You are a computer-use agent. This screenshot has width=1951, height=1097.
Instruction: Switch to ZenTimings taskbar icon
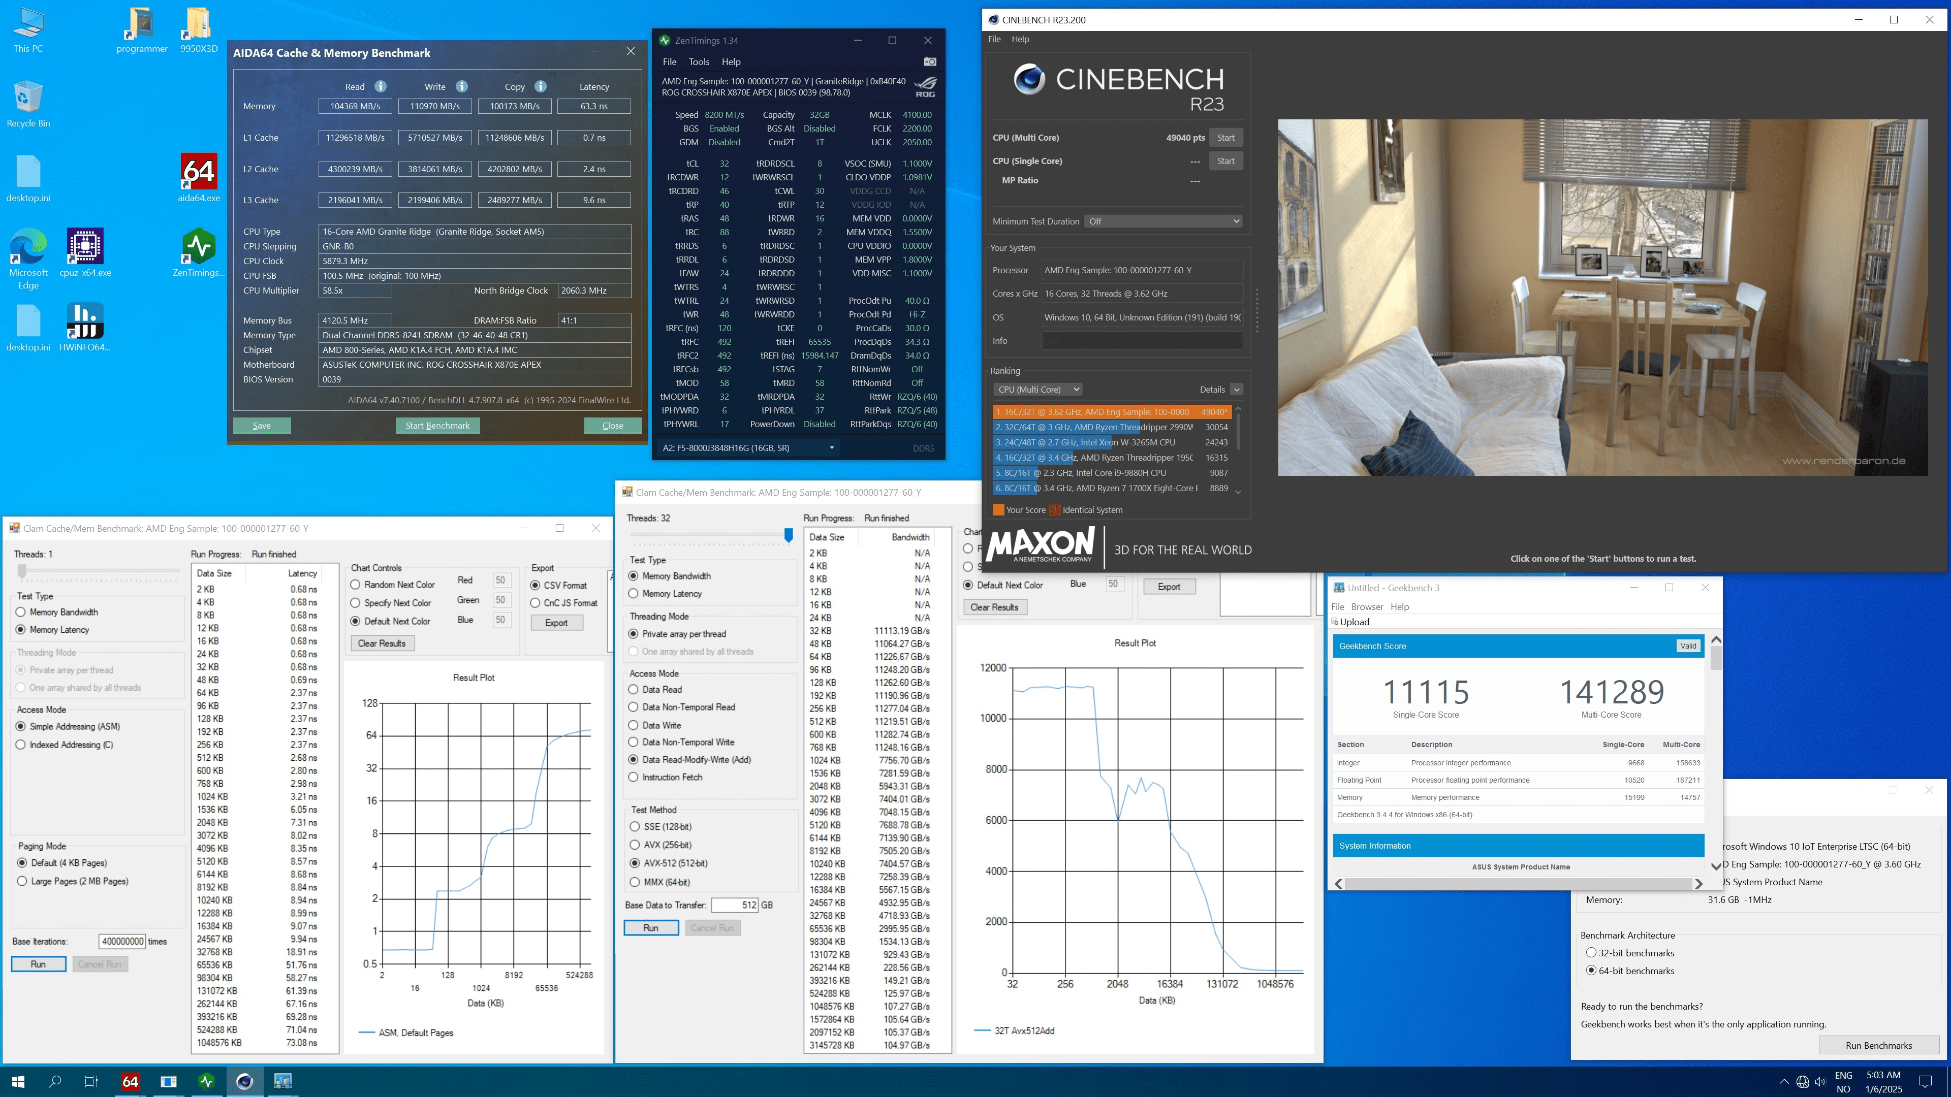pos(206,1081)
